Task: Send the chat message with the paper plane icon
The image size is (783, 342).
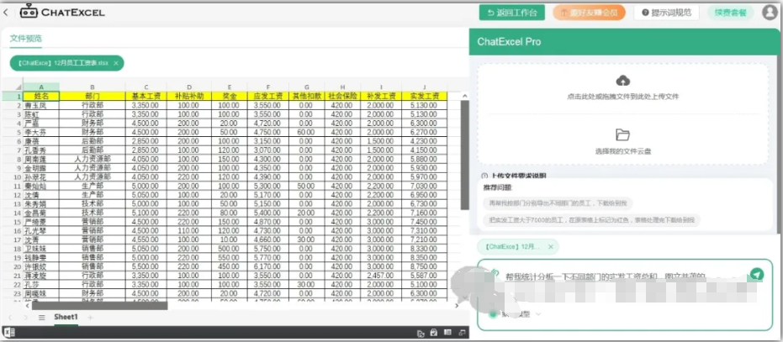Action: pyautogui.click(x=757, y=275)
